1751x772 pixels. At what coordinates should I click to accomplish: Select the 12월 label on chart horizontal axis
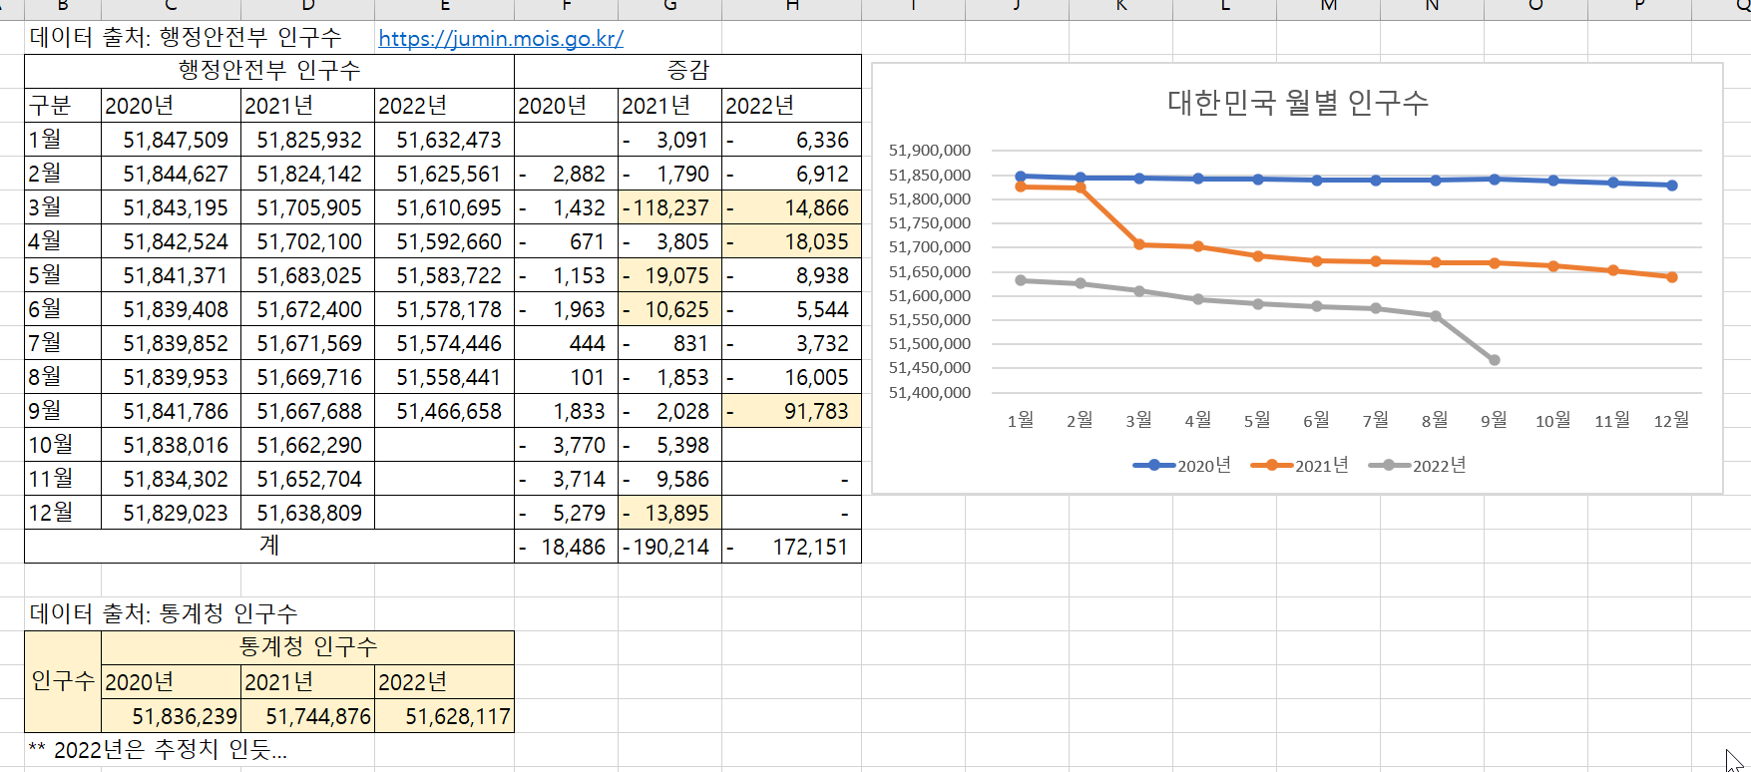(x=1671, y=421)
